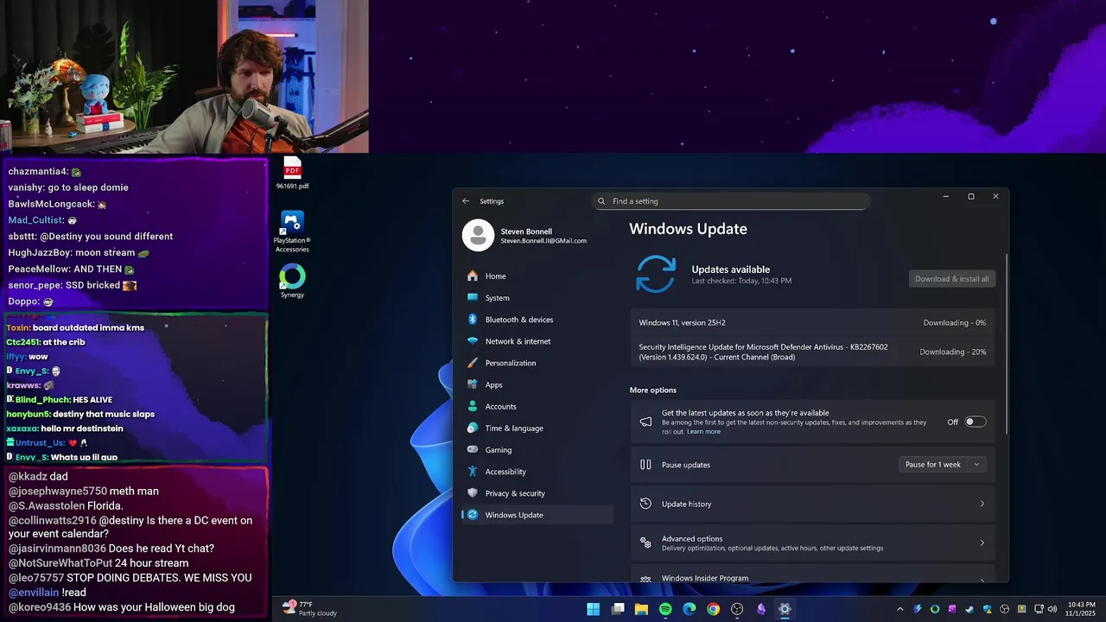This screenshot has width=1106, height=622.
Task: Click Security Intelligence Update KB2267602 row
Action: pos(812,352)
